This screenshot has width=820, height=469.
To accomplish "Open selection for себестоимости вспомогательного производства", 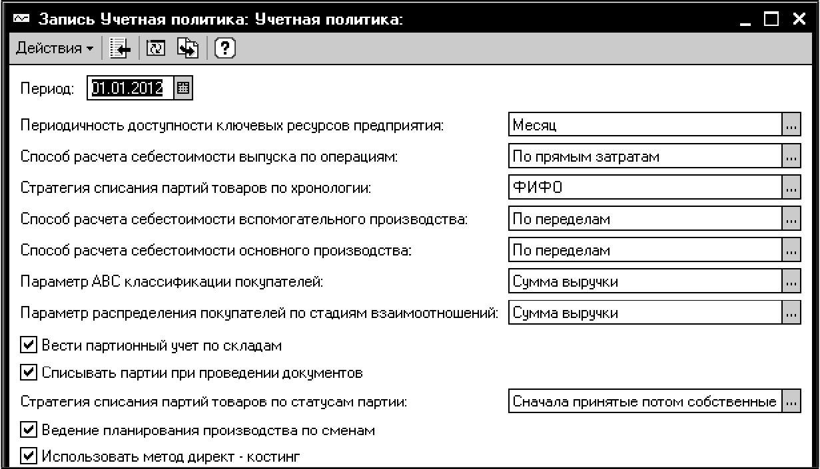I will pyautogui.click(x=790, y=219).
